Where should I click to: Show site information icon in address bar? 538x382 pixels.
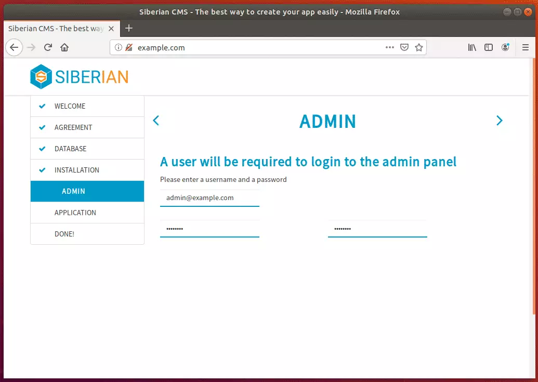(x=119, y=47)
